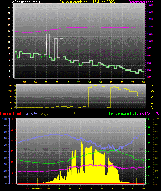The image size is (161, 191).
Task: Click the '24' windspeed scale value
Action: click(x=9, y=8)
